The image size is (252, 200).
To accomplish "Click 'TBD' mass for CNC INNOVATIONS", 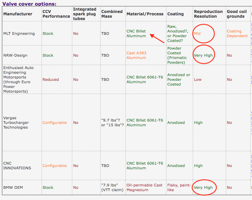I will tap(105, 166).
